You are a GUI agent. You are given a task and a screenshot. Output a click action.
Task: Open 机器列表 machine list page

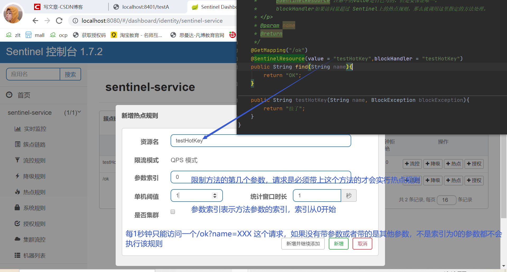tap(35, 255)
